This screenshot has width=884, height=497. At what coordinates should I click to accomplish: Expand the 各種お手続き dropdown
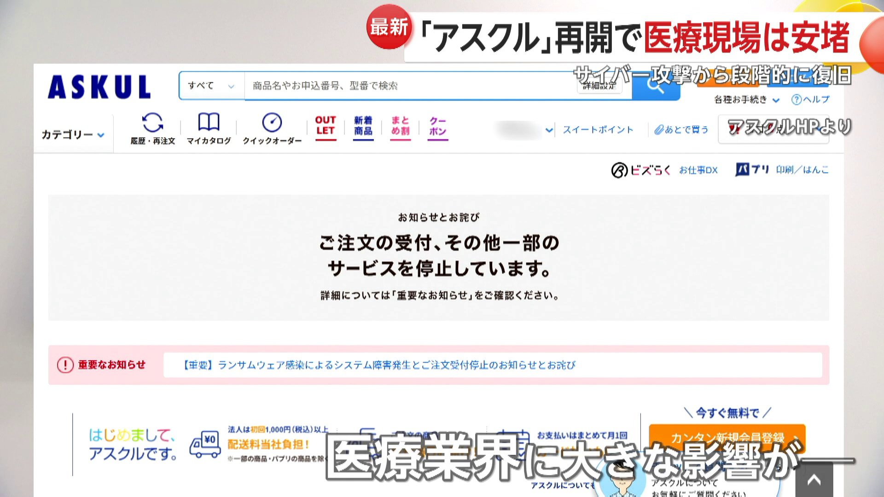746,100
